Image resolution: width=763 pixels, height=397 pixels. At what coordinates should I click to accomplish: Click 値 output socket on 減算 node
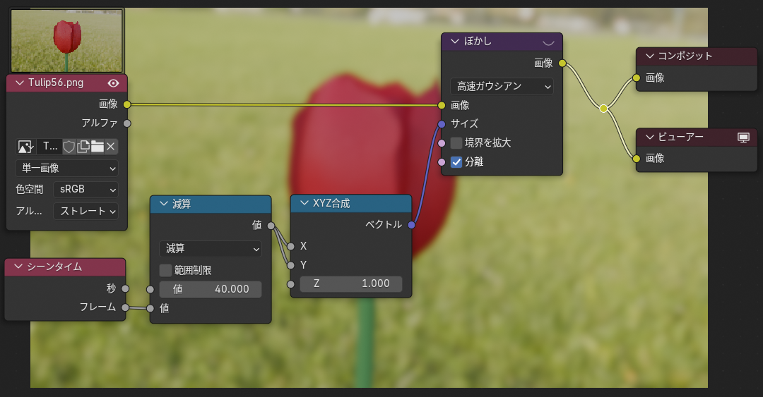click(271, 226)
